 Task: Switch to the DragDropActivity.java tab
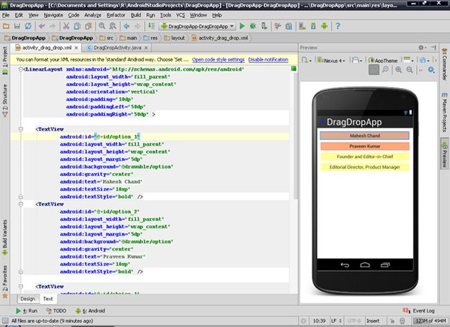(x=112, y=48)
